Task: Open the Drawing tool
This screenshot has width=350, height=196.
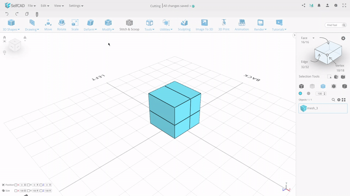Action: click(32, 25)
